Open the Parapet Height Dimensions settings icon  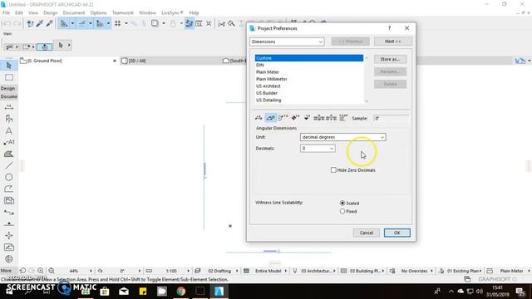[331, 118]
